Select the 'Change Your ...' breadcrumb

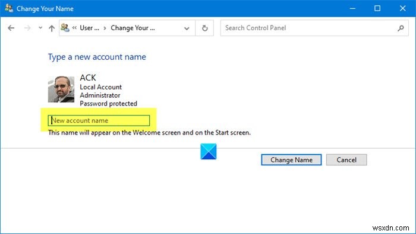[133, 28]
